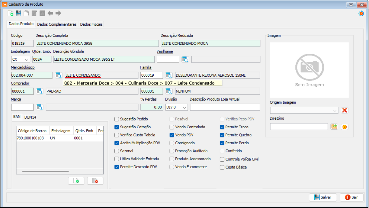Click the horizontal scrollbar in barcode table

(45, 171)
